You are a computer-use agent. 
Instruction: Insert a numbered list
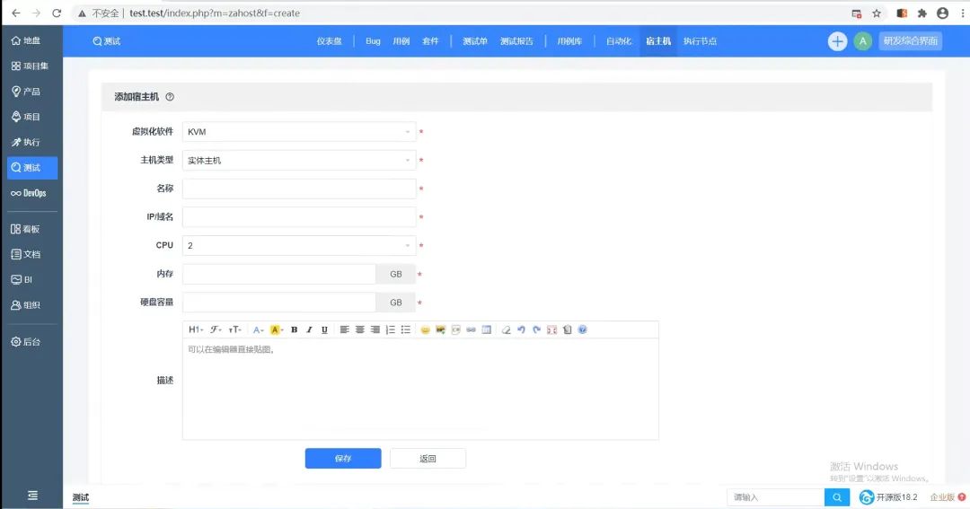pyautogui.click(x=391, y=329)
